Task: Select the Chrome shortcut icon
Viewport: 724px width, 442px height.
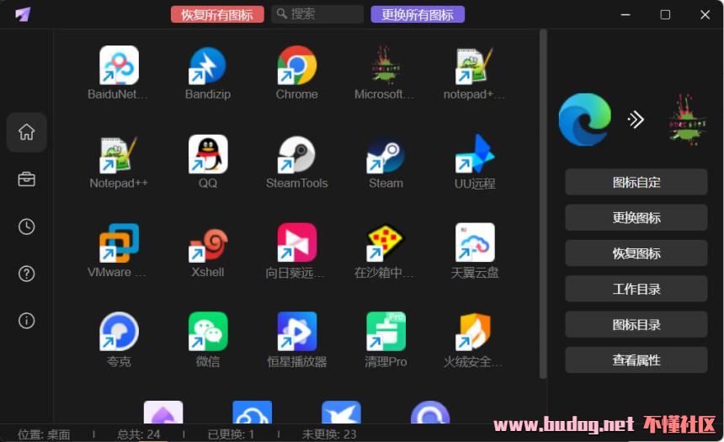Action: click(296, 67)
